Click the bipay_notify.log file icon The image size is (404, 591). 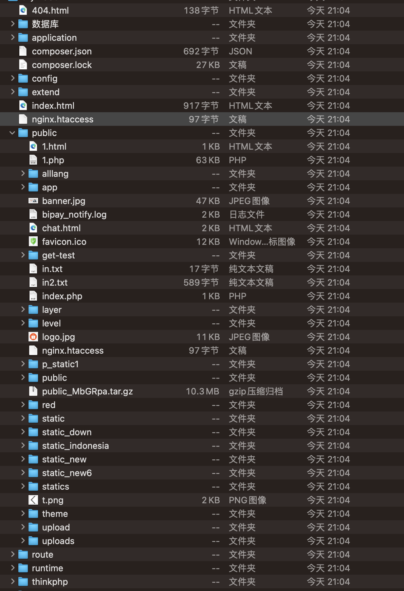point(33,215)
